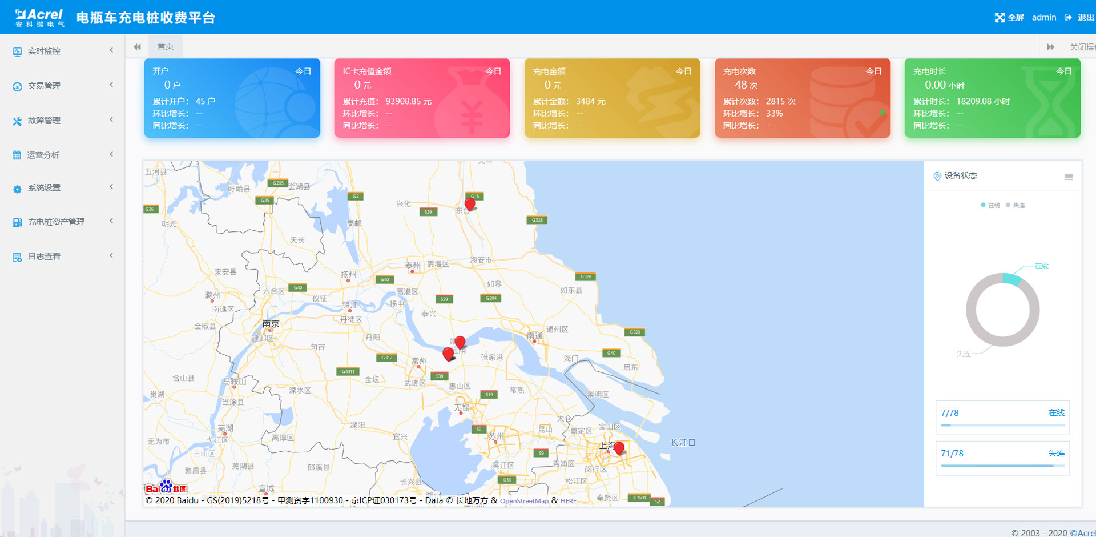Open the HERE link on map
1096x537 pixels.
pyautogui.click(x=569, y=501)
